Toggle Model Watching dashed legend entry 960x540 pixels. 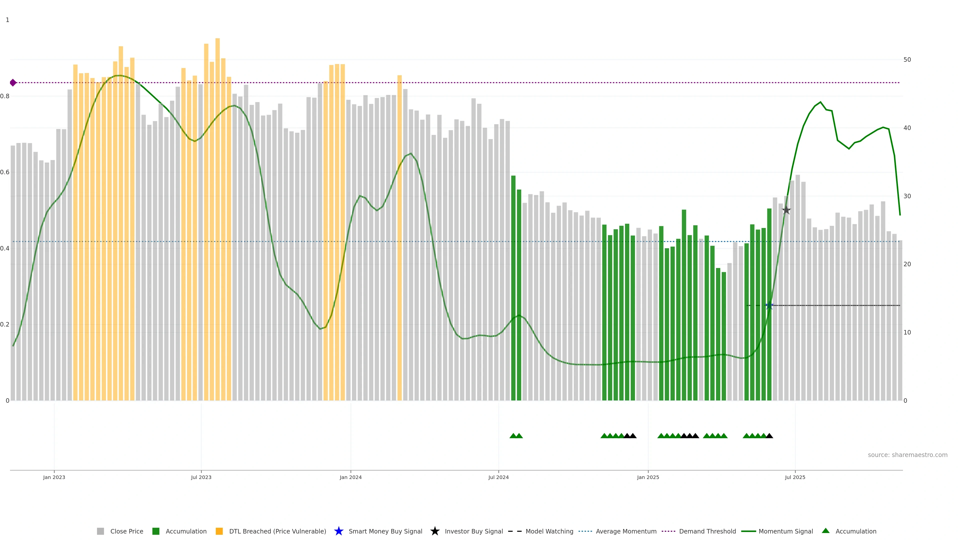(515, 531)
